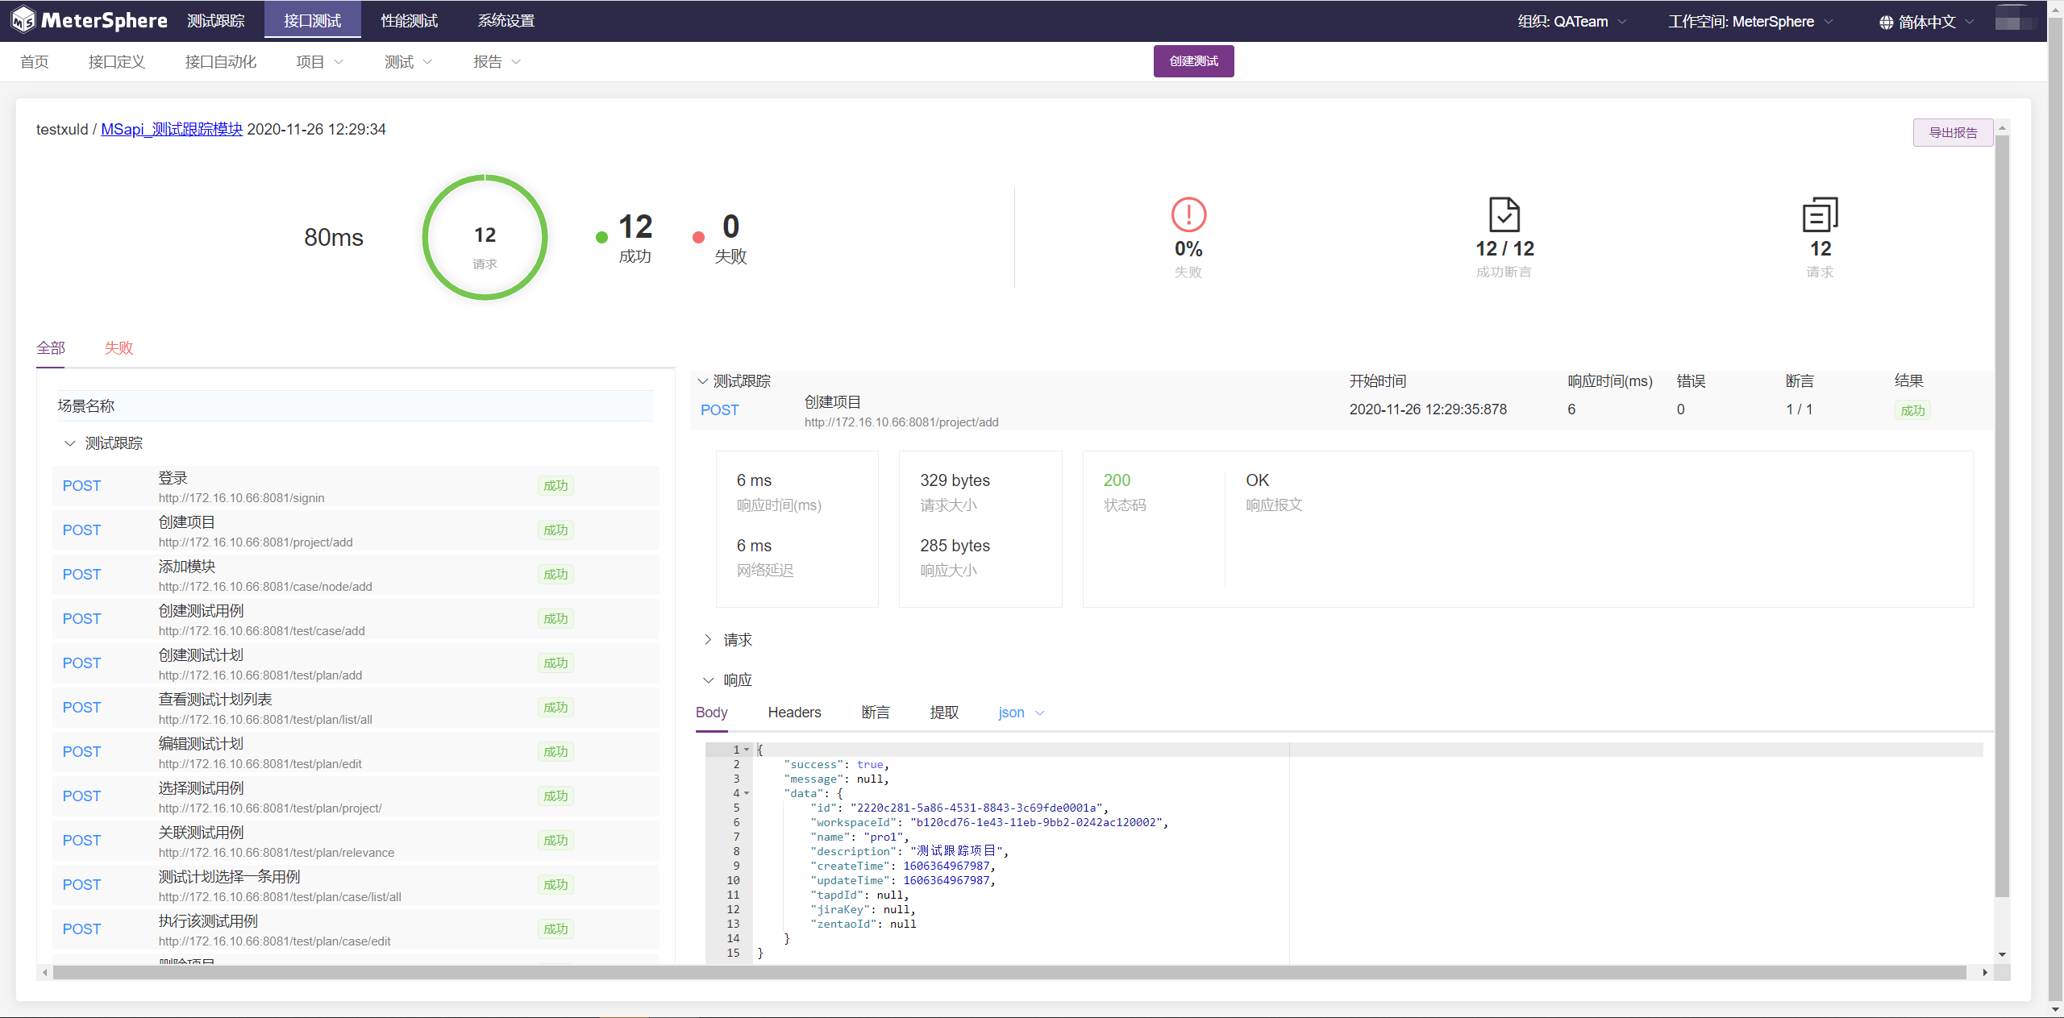2064x1018 pixels.
Task: Collapse the 测试跟踪 scenario tree node
Action: pos(70,443)
